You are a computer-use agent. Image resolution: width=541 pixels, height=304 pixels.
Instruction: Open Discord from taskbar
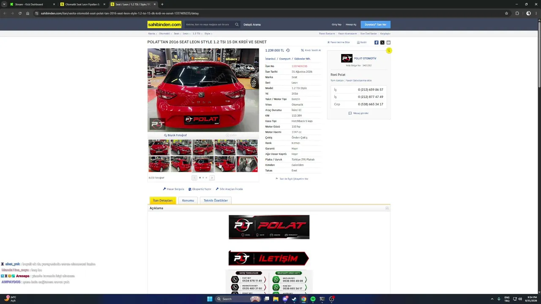285,299
